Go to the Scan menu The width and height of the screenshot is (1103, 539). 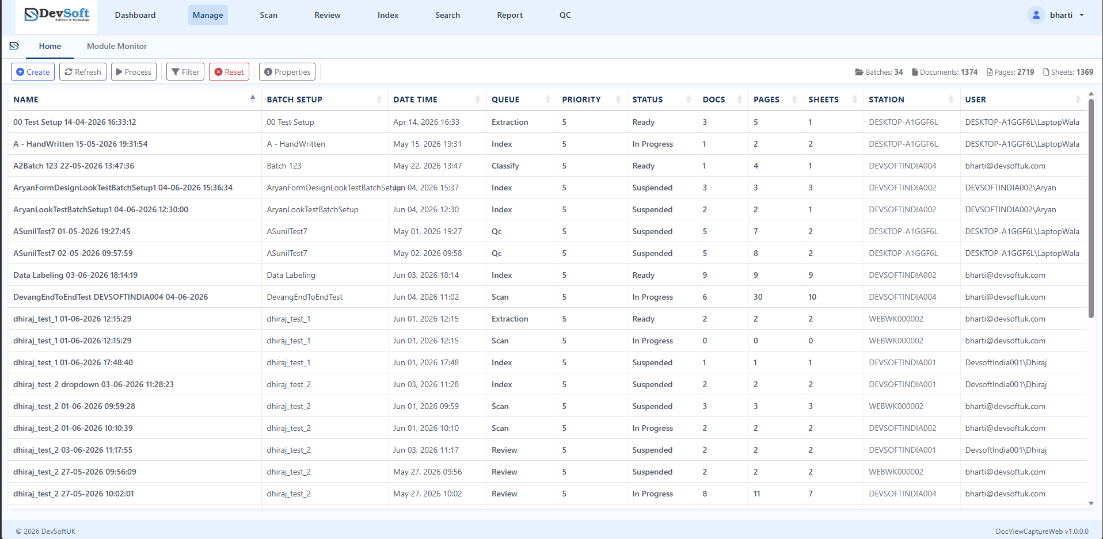point(269,15)
